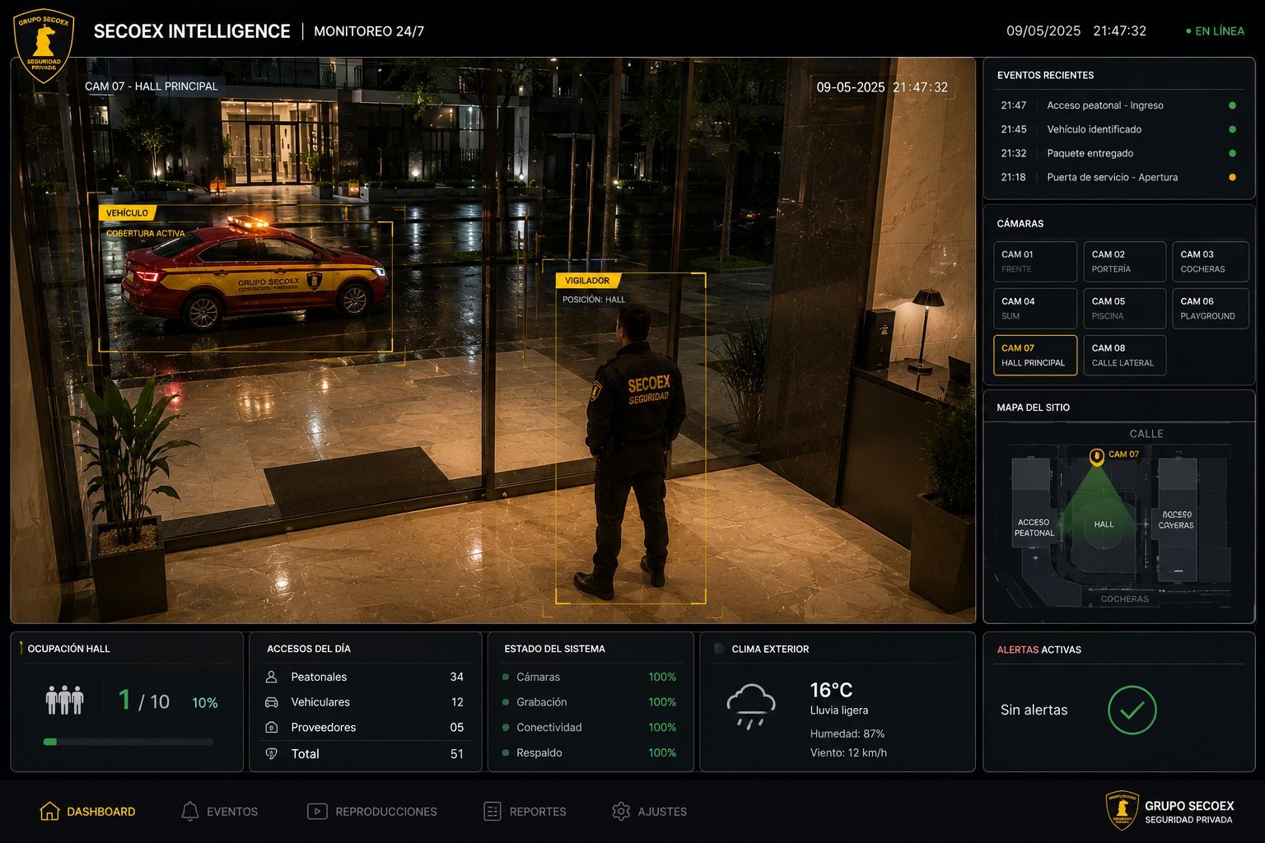Image resolution: width=1265 pixels, height=843 pixels.
Task: Open the Dashboard home icon
Action: pyautogui.click(x=49, y=811)
